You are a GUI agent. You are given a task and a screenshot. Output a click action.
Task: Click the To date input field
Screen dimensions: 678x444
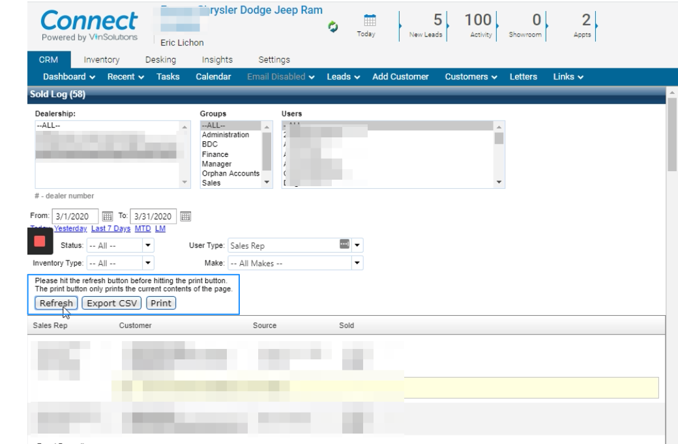pos(153,216)
